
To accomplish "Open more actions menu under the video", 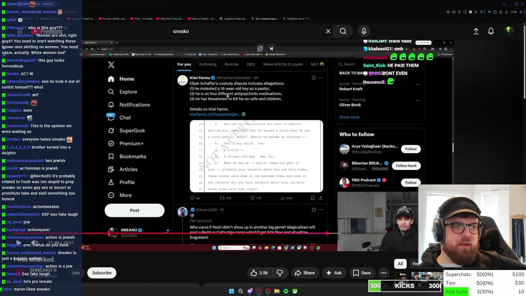I will pos(383,273).
